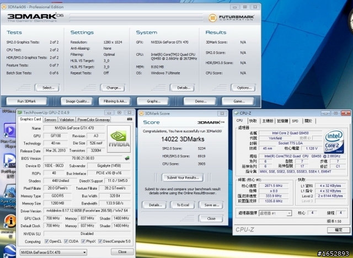Select the Graphics Card tab in GPU-Z
353x258 pixels.
pos(30,119)
